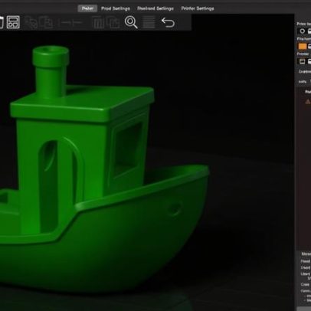Click the Split to objects icon
The width and height of the screenshot is (311, 311).
[x=98, y=22]
